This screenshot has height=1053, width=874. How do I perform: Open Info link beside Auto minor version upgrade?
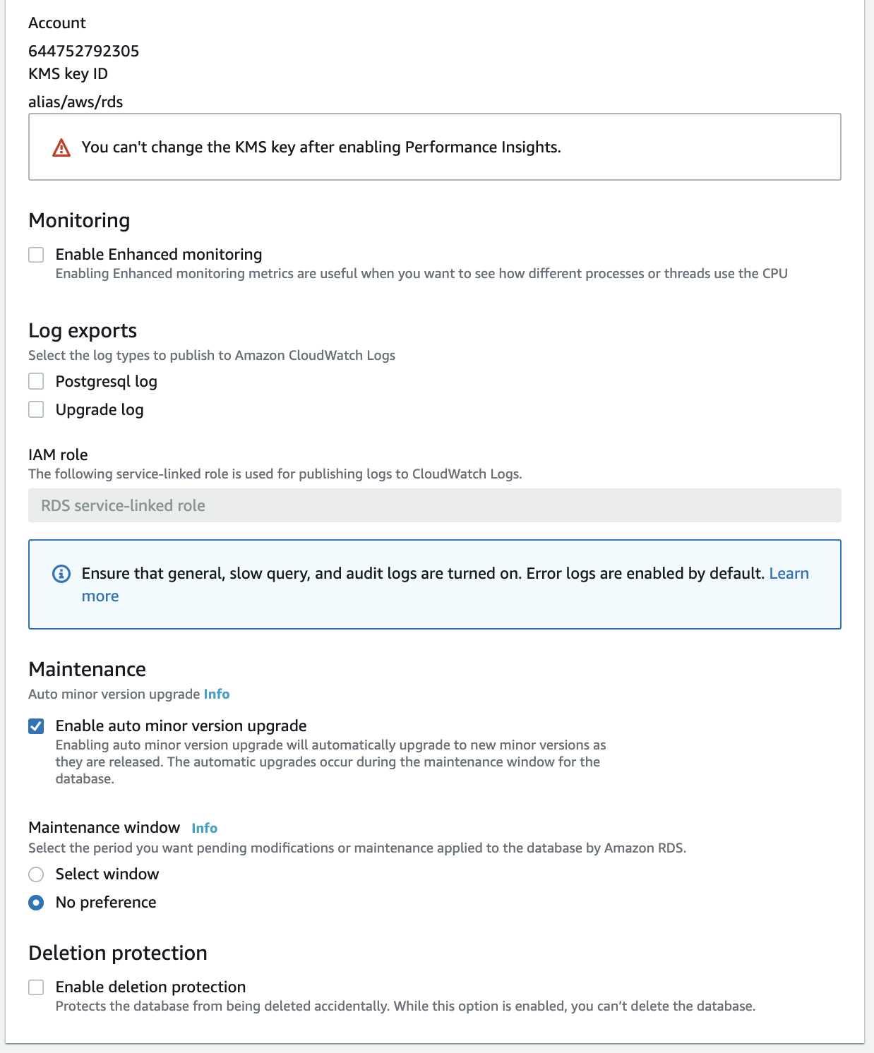pyautogui.click(x=217, y=694)
